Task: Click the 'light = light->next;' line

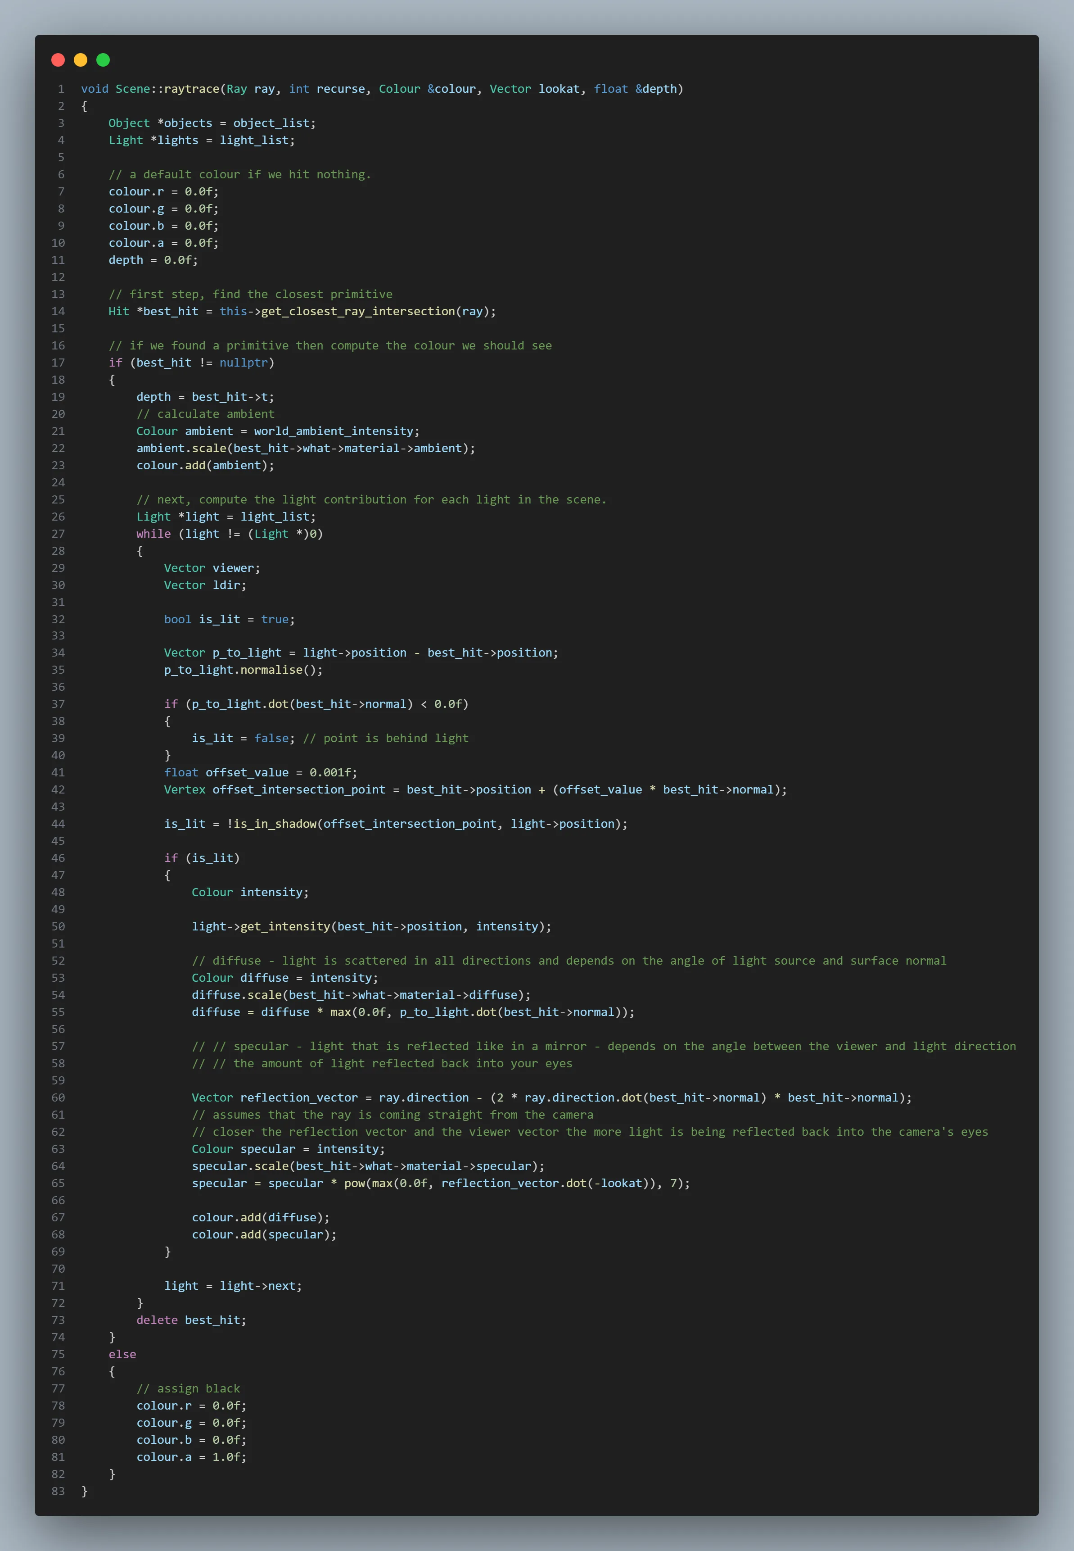Action: [x=233, y=1286]
